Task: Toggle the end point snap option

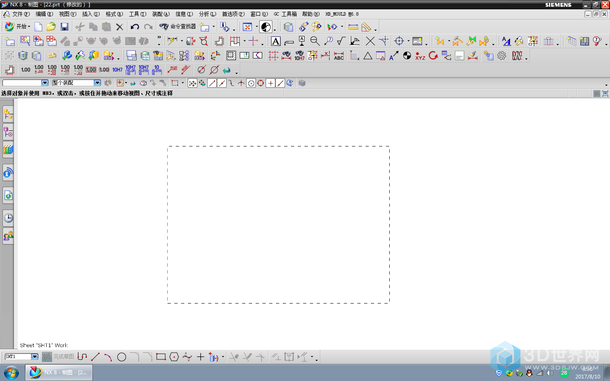Action: [212, 83]
